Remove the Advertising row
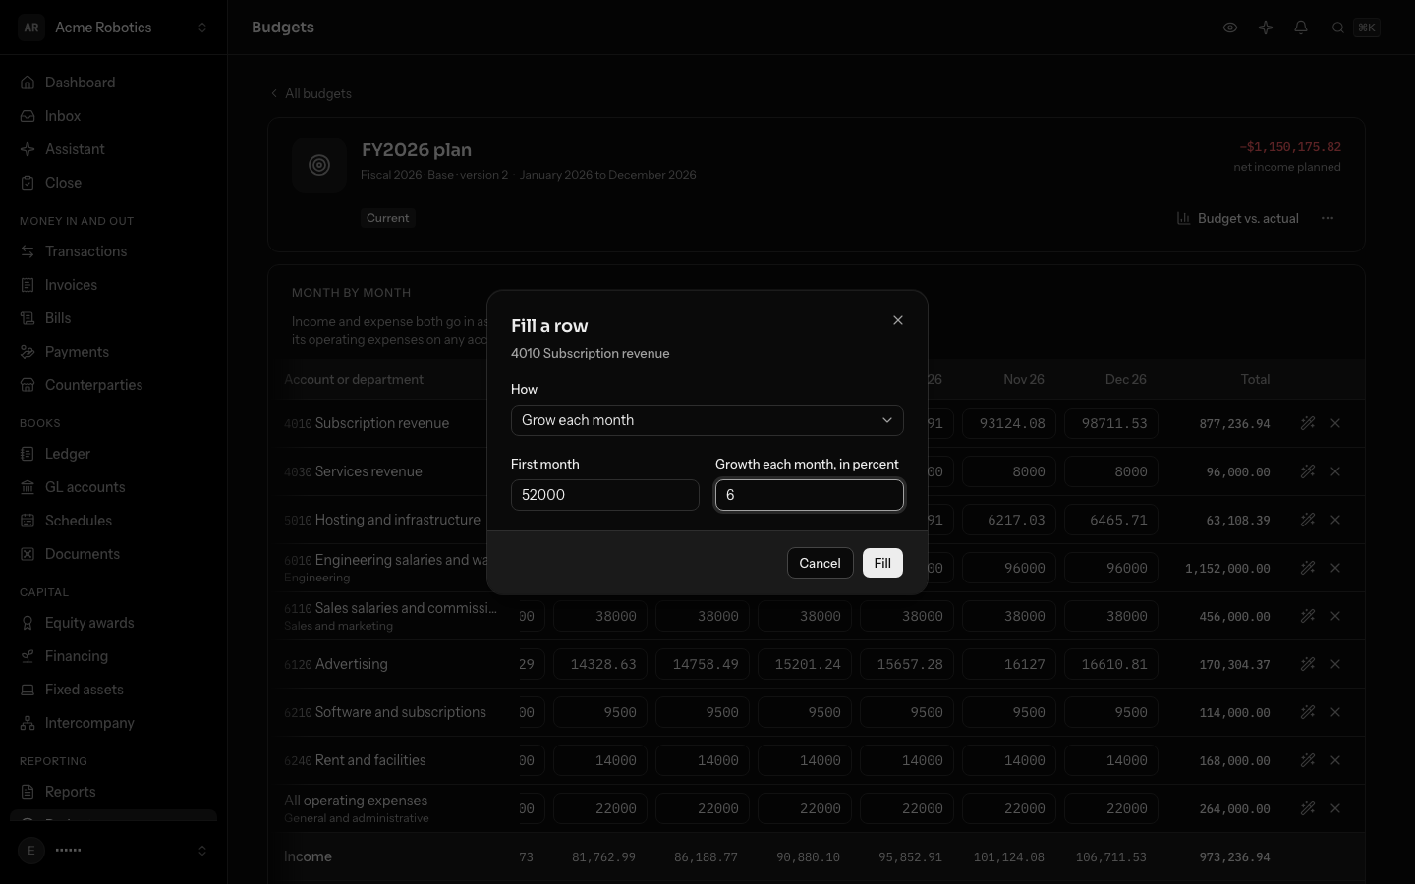Screen dimensions: 1415x884 coord(1335,664)
